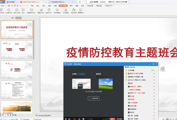Image resolution: width=177 pixels, height=120 pixels.
Task: Click the 会议 meeting icon
Action: [x=23, y=10]
